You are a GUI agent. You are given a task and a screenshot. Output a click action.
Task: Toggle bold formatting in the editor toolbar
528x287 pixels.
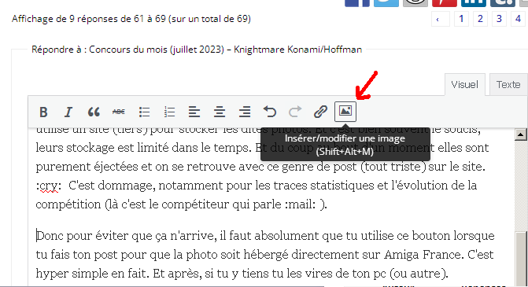coord(43,112)
